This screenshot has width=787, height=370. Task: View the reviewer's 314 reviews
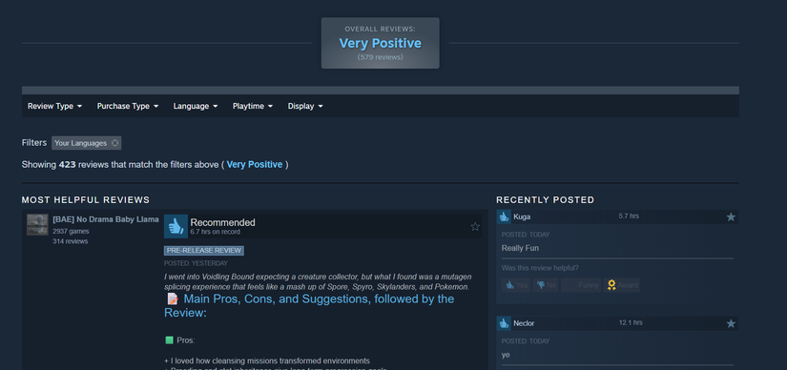[x=71, y=241]
